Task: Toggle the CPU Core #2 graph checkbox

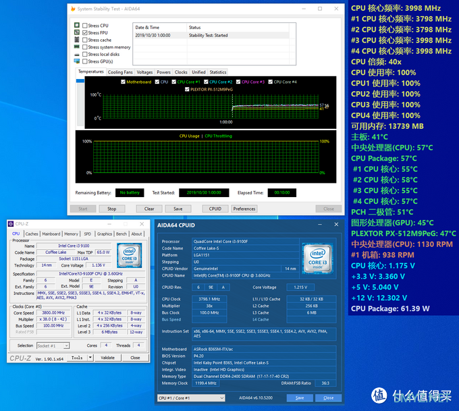Action: coord(206,82)
